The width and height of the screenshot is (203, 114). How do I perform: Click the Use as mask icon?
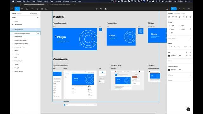coord(101,9)
